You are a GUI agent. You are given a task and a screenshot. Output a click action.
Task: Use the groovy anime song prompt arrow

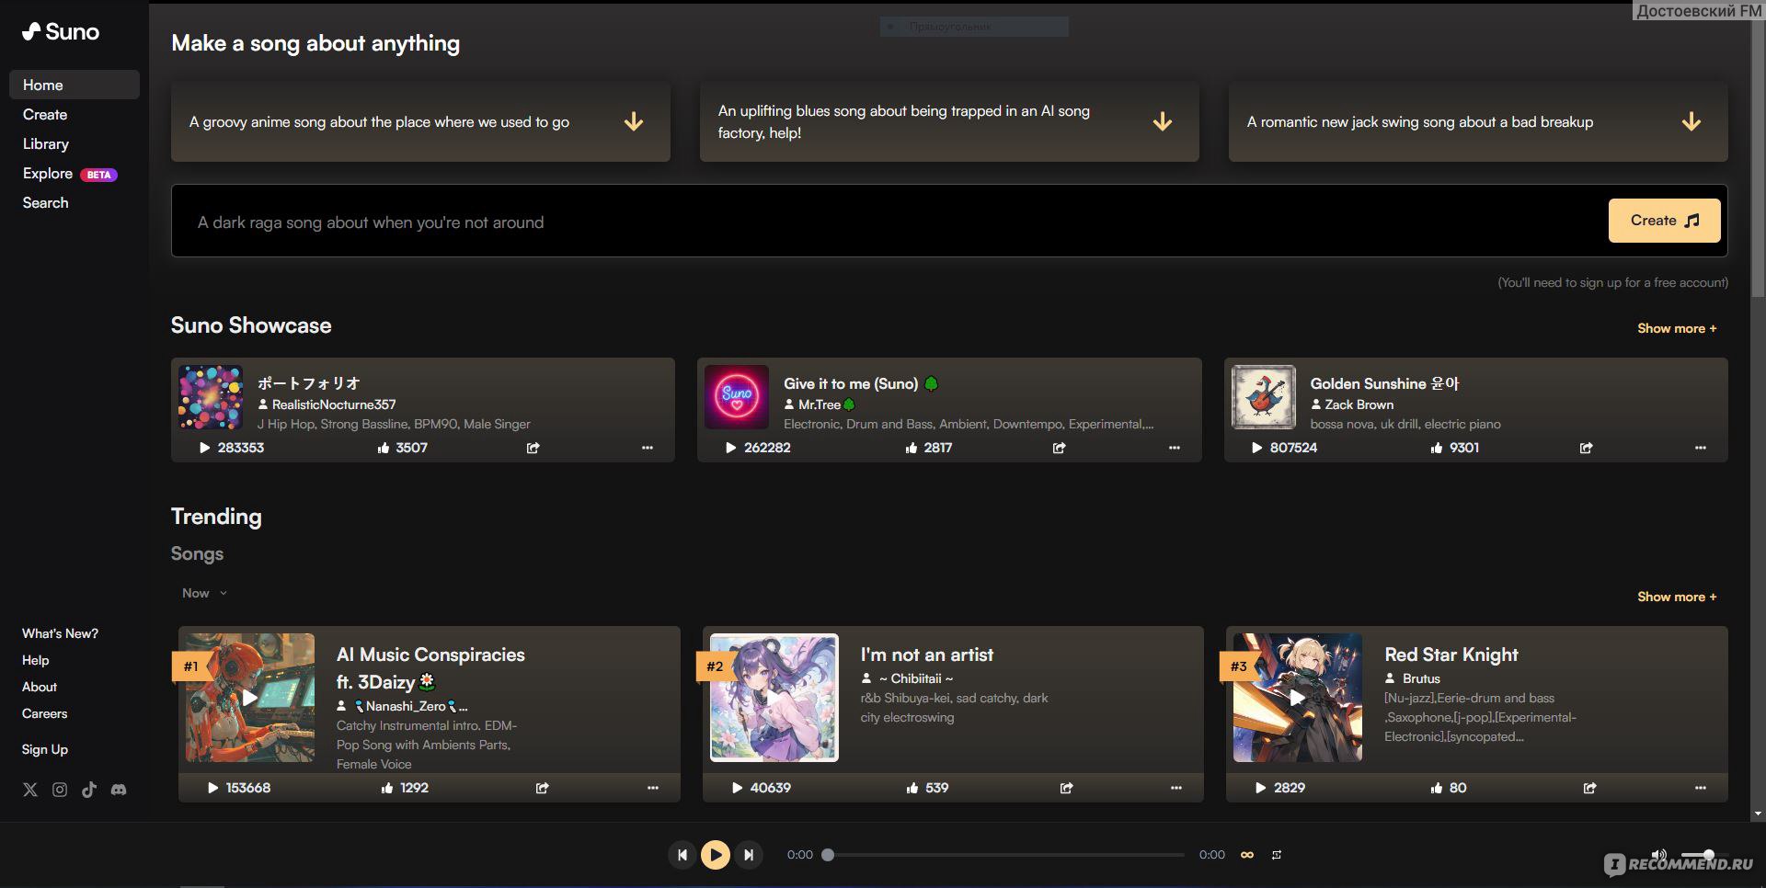(634, 121)
